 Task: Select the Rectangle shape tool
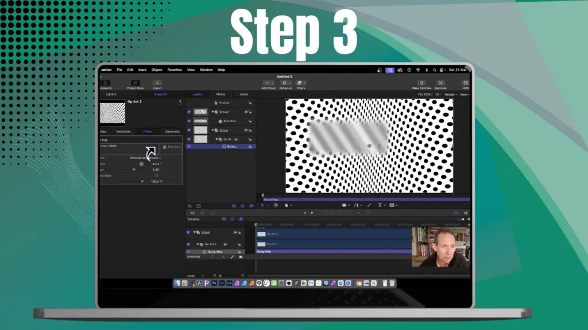pos(345,205)
